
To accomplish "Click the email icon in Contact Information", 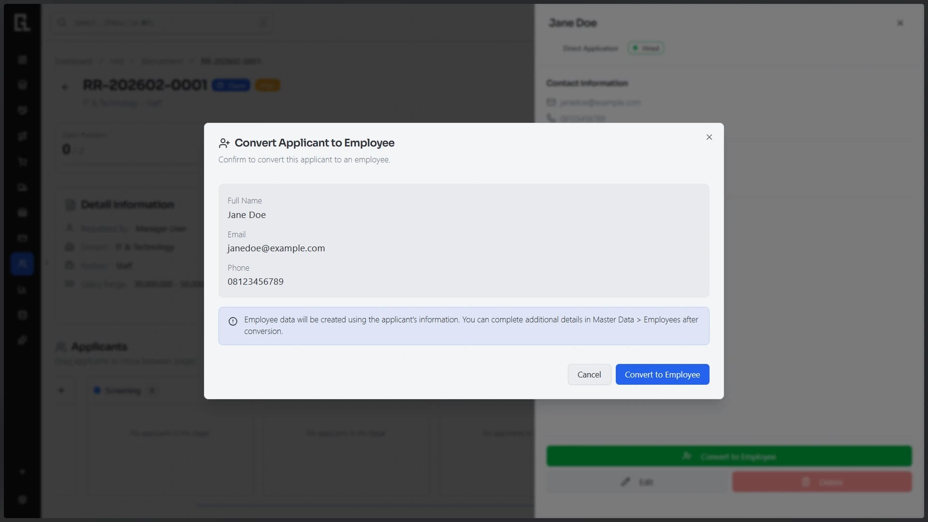I will (x=551, y=102).
